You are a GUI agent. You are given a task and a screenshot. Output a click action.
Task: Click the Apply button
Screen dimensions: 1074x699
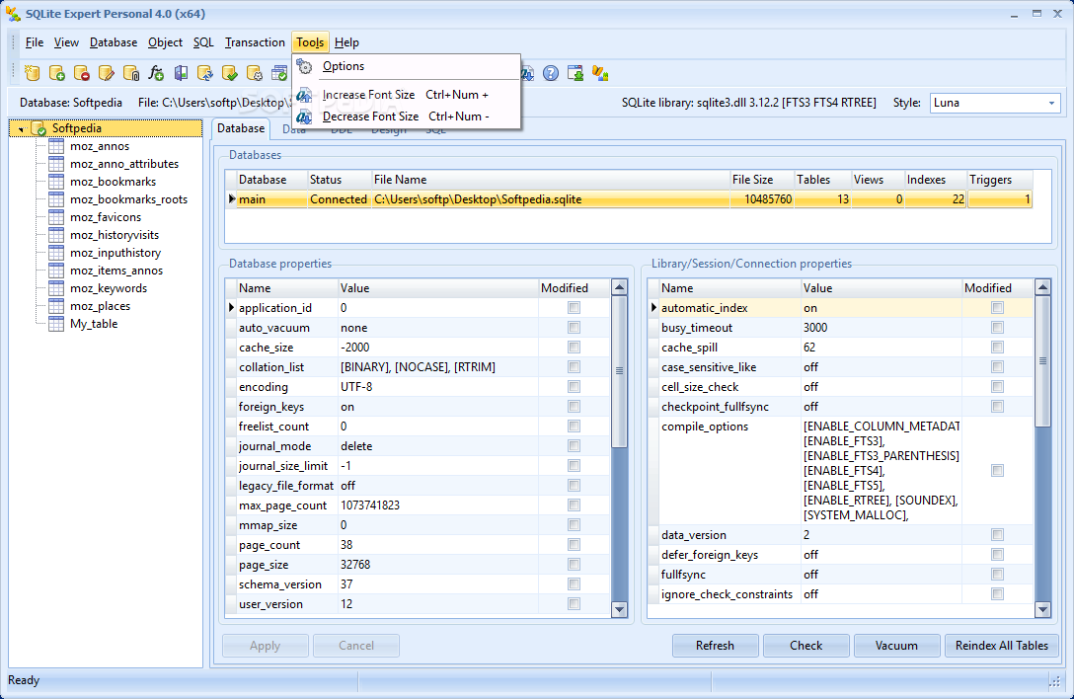[266, 646]
